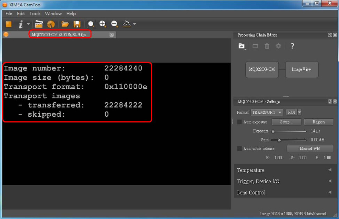Image resolution: width=339 pixels, height=219 pixels.
Task: Click the histogram curve toolbar icon
Action: click(x=127, y=24)
